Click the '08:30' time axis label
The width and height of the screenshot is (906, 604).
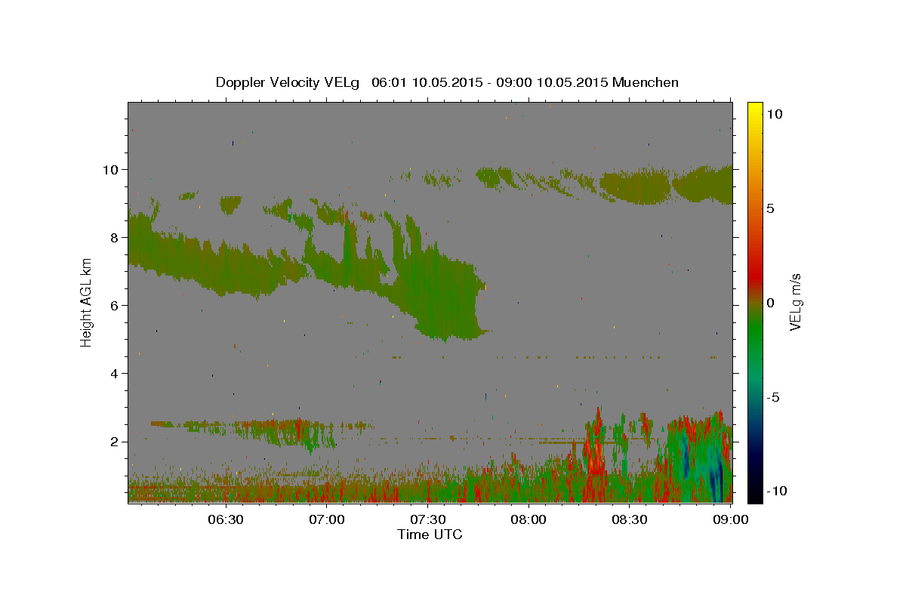pyautogui.click(x=630, y=520)
